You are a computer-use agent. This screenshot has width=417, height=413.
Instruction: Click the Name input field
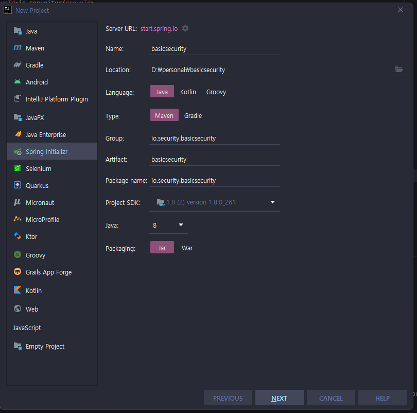215,49
